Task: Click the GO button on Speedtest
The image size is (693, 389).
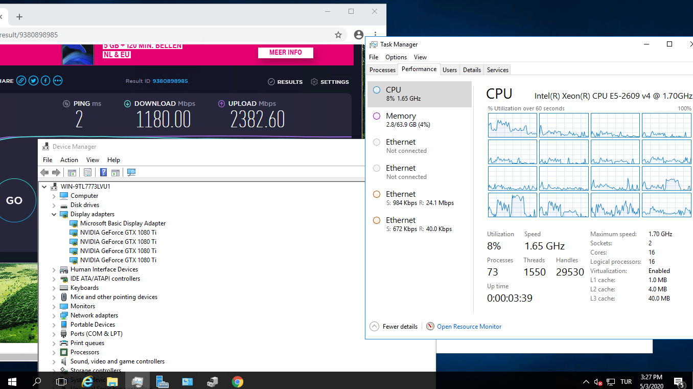Action: point(14,200)
